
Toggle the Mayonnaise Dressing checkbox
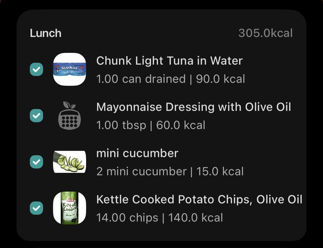click(36, 116)
